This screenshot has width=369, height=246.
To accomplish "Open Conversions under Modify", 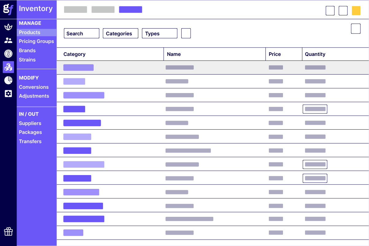I will [34, 87].
